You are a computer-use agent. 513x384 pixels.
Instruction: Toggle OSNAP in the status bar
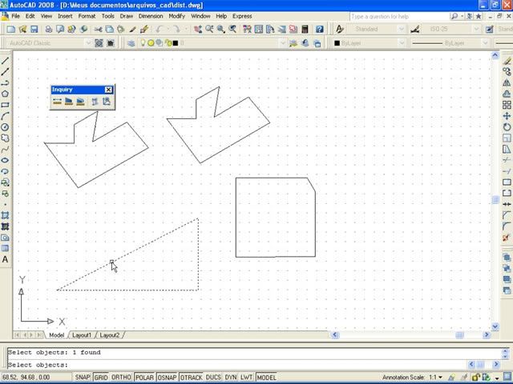pyautogui.click(x=167, y=378)
